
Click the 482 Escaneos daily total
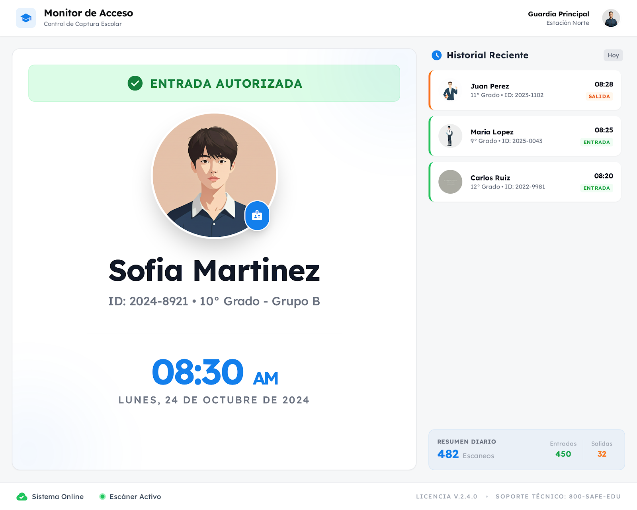tap(465, 454)
